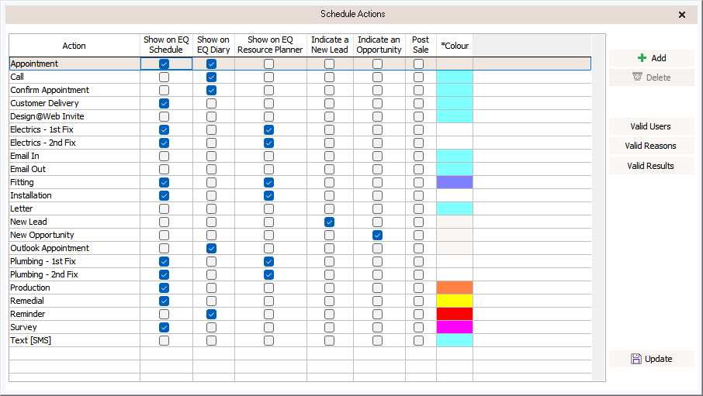
Task: Click Show on EQ Resource Planner header
Action: pyautogui.click(x=270, y=45)
